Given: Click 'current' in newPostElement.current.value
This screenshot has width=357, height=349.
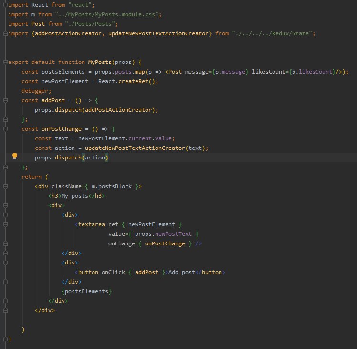Looking at the screenshot, I should pyautogui.click(x=140, y=138).
